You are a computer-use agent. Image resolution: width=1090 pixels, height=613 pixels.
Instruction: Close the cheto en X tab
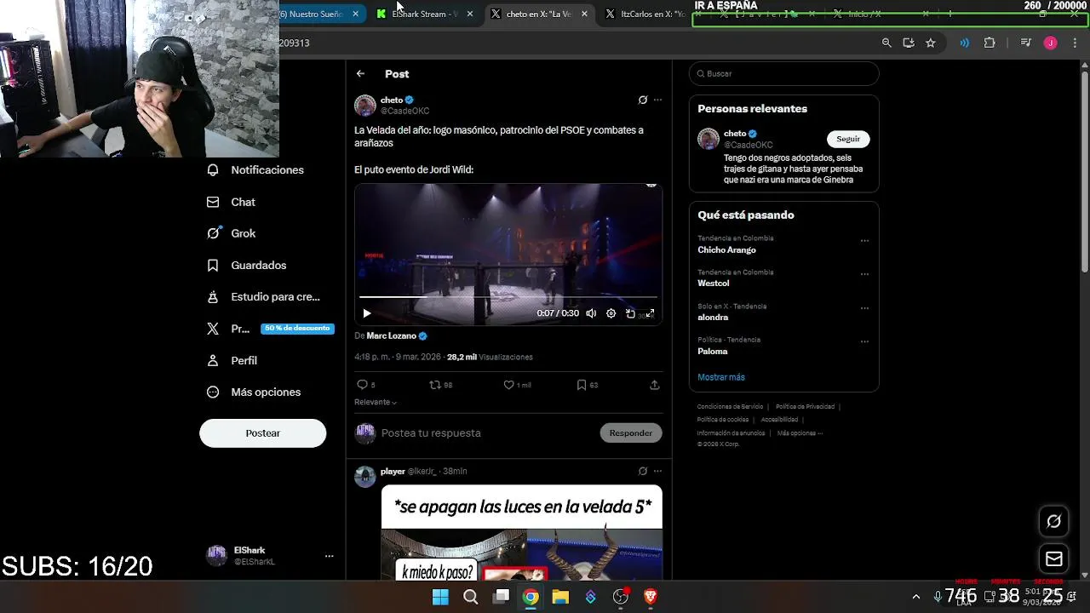tap(585, 14)
